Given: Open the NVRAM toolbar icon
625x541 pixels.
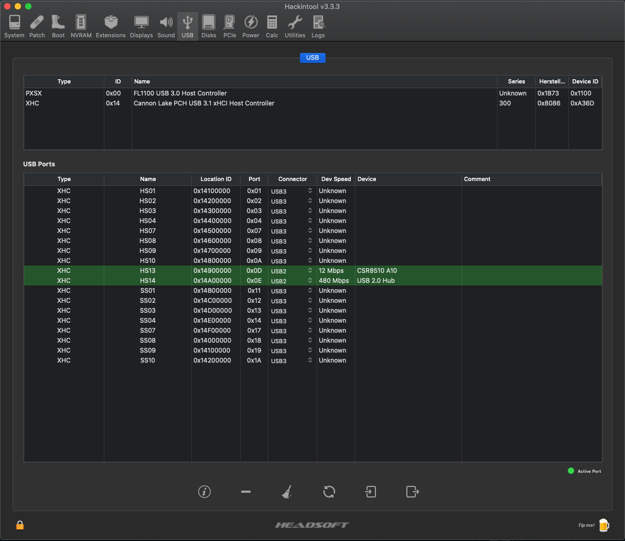Looking at the screenshot, I should tap(81, 26).
